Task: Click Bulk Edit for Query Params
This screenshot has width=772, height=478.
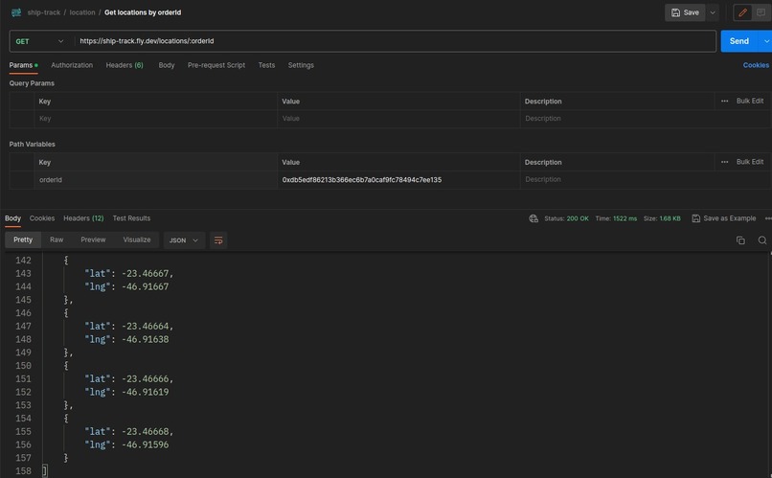Action: point(750,101)
